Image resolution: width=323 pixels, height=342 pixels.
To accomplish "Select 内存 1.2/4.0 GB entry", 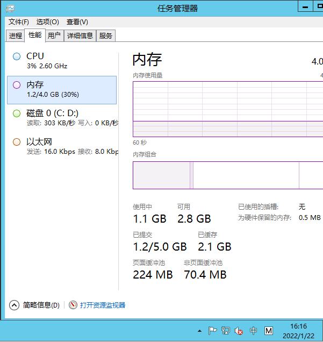I will pos(62,90).
